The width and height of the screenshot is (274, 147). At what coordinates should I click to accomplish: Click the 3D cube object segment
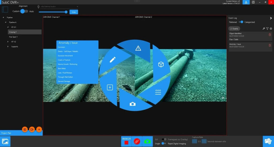pos(161,64)
